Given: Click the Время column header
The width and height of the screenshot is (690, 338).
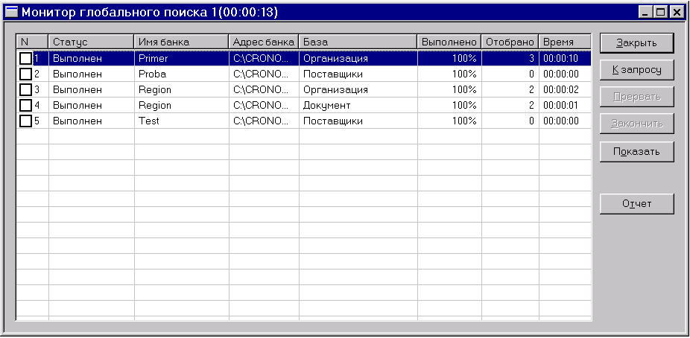Looking at the screenshot, I should click(565, 42).
